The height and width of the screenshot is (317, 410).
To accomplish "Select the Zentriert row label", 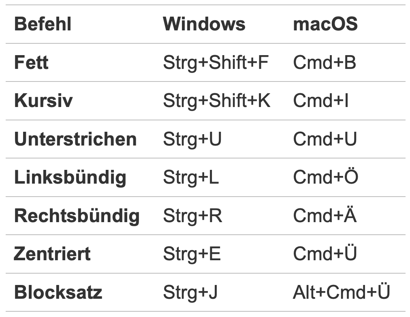I will click(x=52, y=254).
